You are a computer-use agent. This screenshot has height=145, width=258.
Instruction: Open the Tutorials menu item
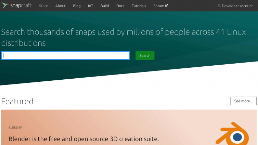coord(139,6)
